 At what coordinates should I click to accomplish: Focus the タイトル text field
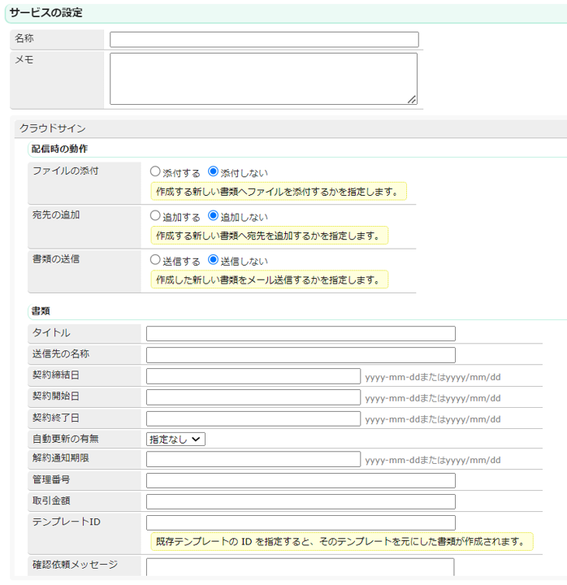[301, 333]
